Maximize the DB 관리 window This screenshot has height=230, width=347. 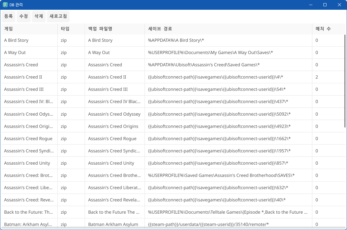[325, 5]
